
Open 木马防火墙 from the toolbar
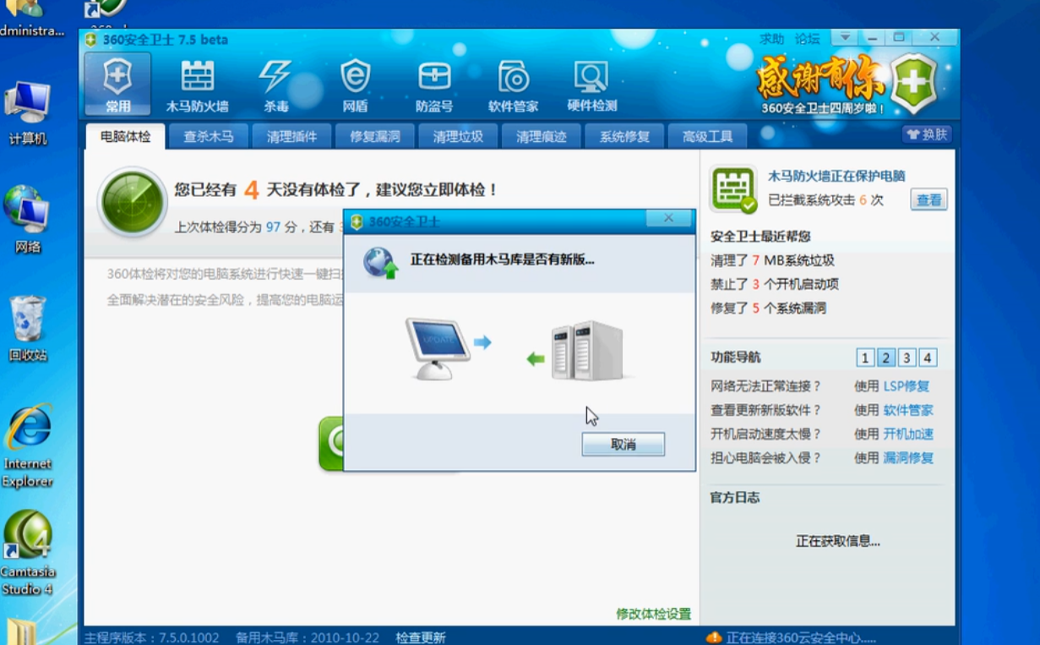(x=197, y=85)
